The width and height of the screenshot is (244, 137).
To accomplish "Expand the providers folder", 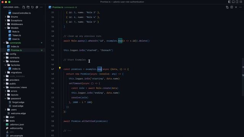I will point(4,80).
